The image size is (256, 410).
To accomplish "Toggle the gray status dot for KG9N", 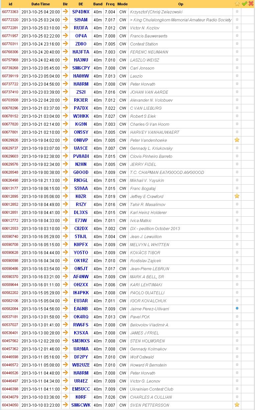I will click(x=237, y=124).
